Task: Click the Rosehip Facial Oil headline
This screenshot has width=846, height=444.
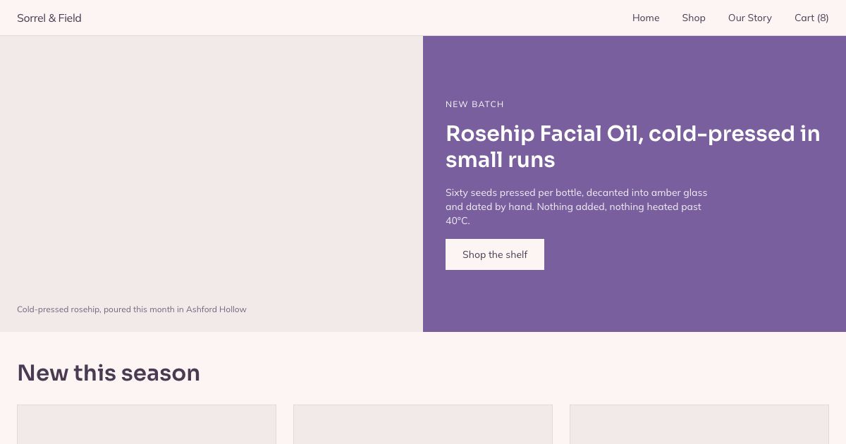Action: 633,147
